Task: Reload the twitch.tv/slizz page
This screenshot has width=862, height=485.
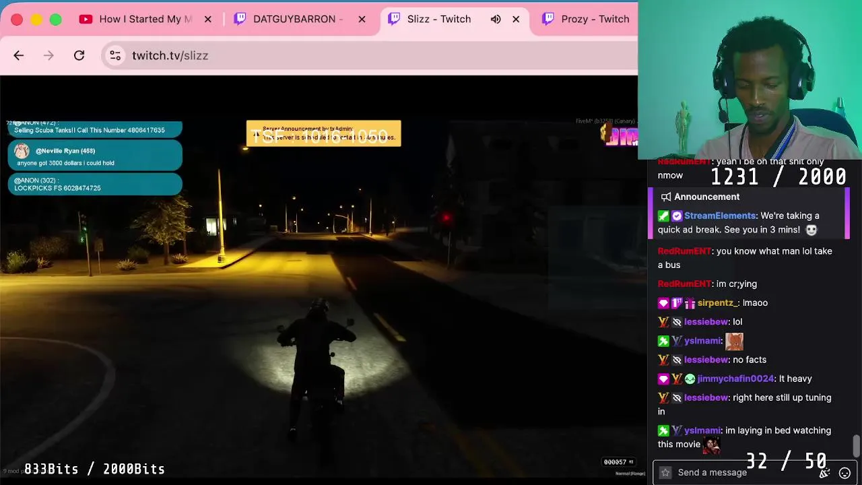Action: (79, 55)
